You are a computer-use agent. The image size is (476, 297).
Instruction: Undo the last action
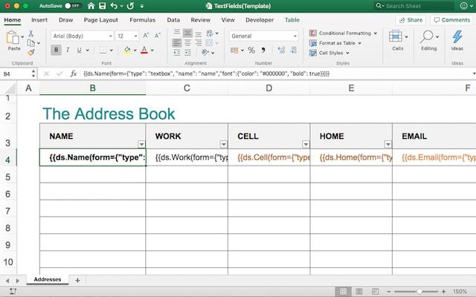[114, 6]
